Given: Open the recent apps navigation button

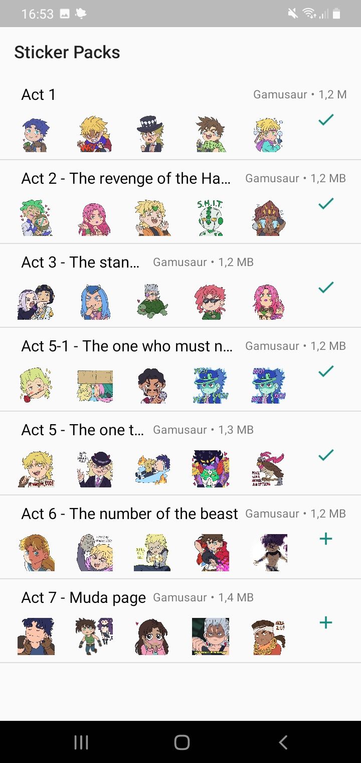Looking at the screenshot, I should (x=81, y=742).
